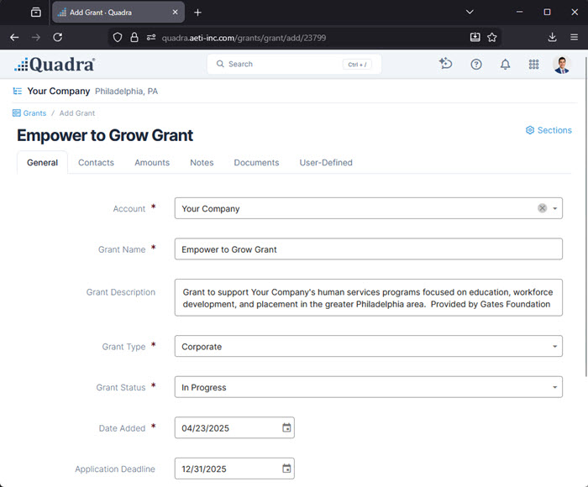
Task: Click the Date Added calendar icon
Action: (x=286, y=428)
